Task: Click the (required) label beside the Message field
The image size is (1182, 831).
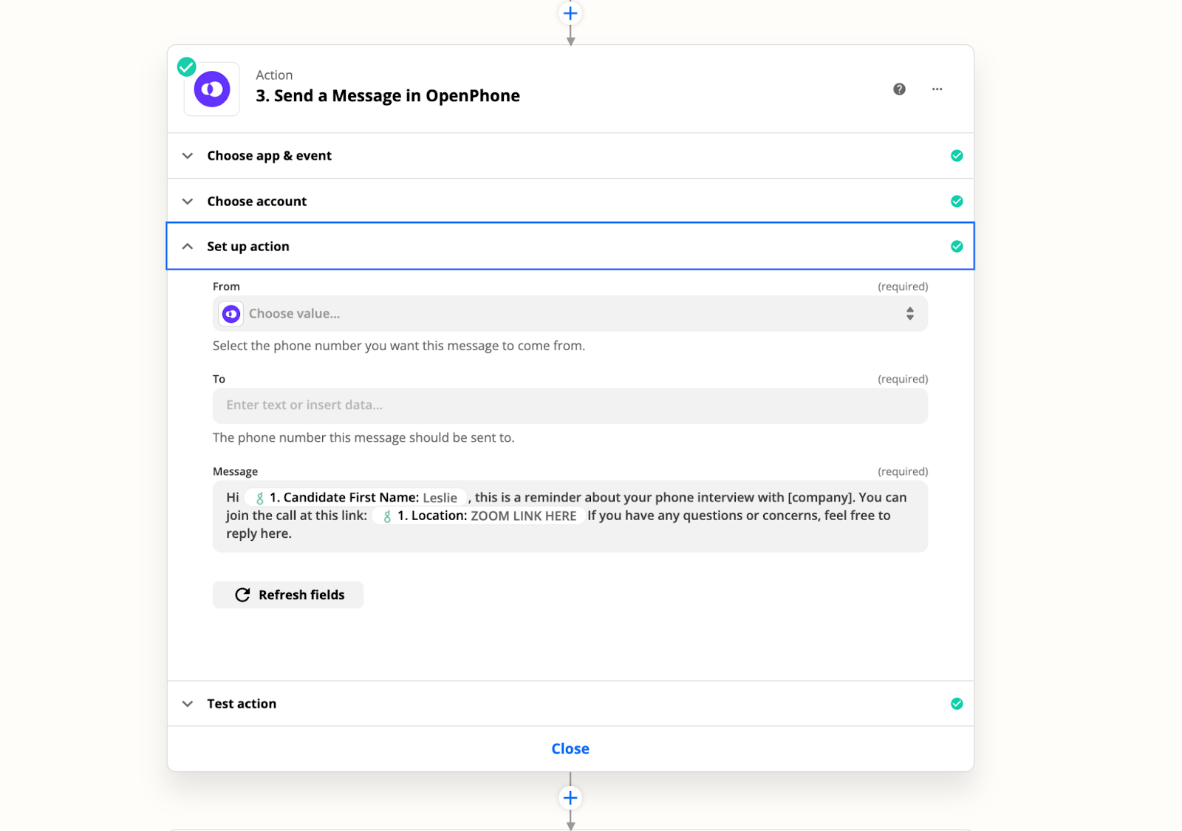Action: (x=903, y=471)
